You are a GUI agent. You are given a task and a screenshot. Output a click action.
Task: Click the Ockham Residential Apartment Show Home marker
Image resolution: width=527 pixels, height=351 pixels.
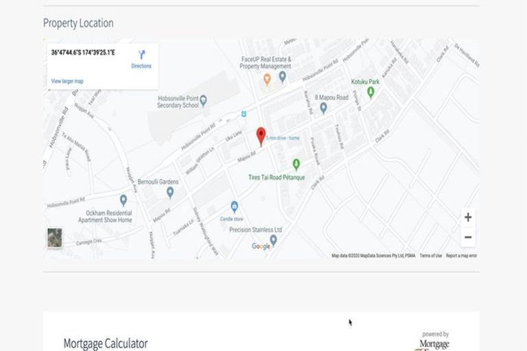[x=124, y=200]
